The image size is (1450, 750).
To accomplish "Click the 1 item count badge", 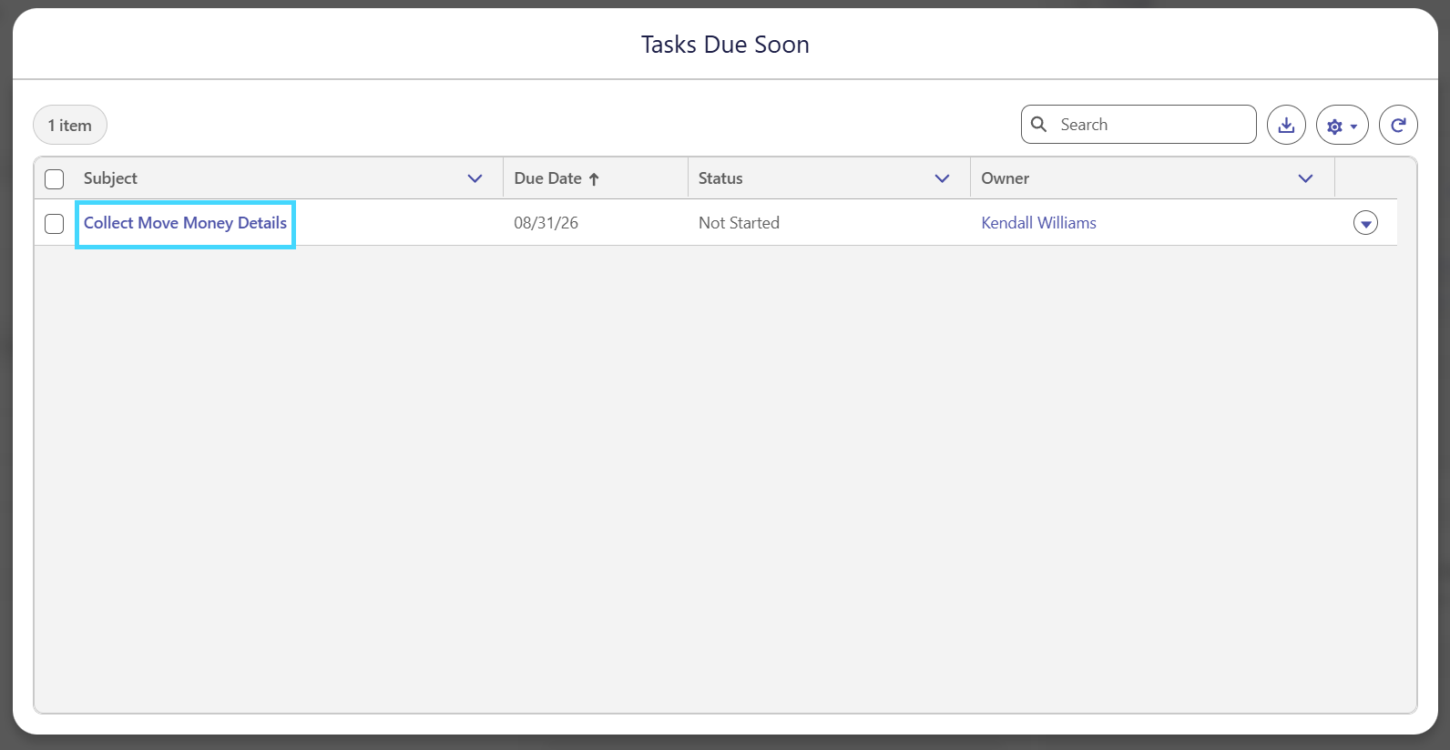I will 70,126.
